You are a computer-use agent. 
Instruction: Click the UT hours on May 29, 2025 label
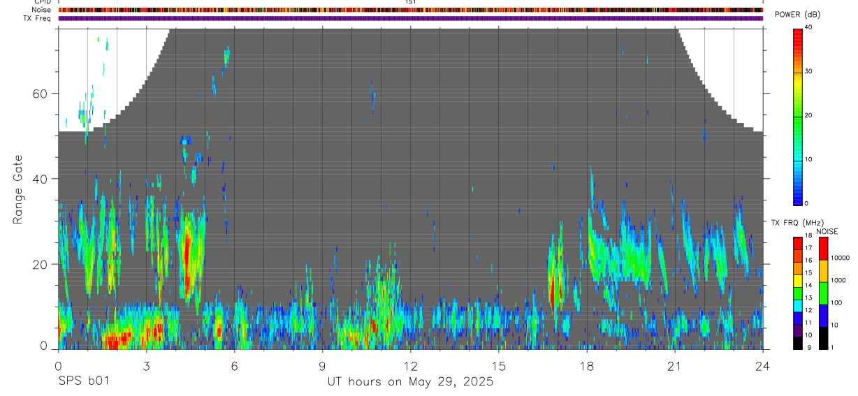(x=410, y=381)
